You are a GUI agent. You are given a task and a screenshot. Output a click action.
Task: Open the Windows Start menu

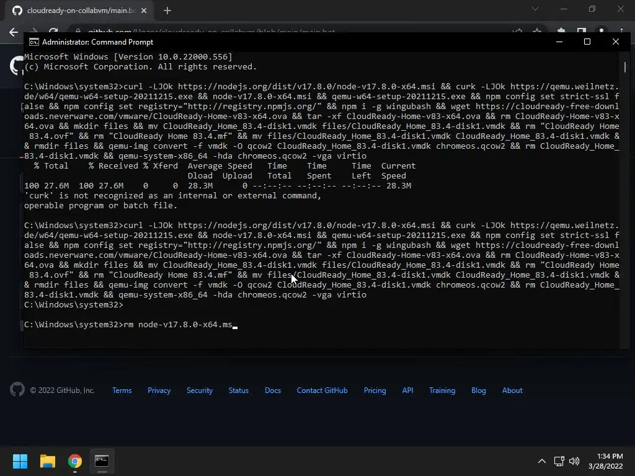point(20,461)
